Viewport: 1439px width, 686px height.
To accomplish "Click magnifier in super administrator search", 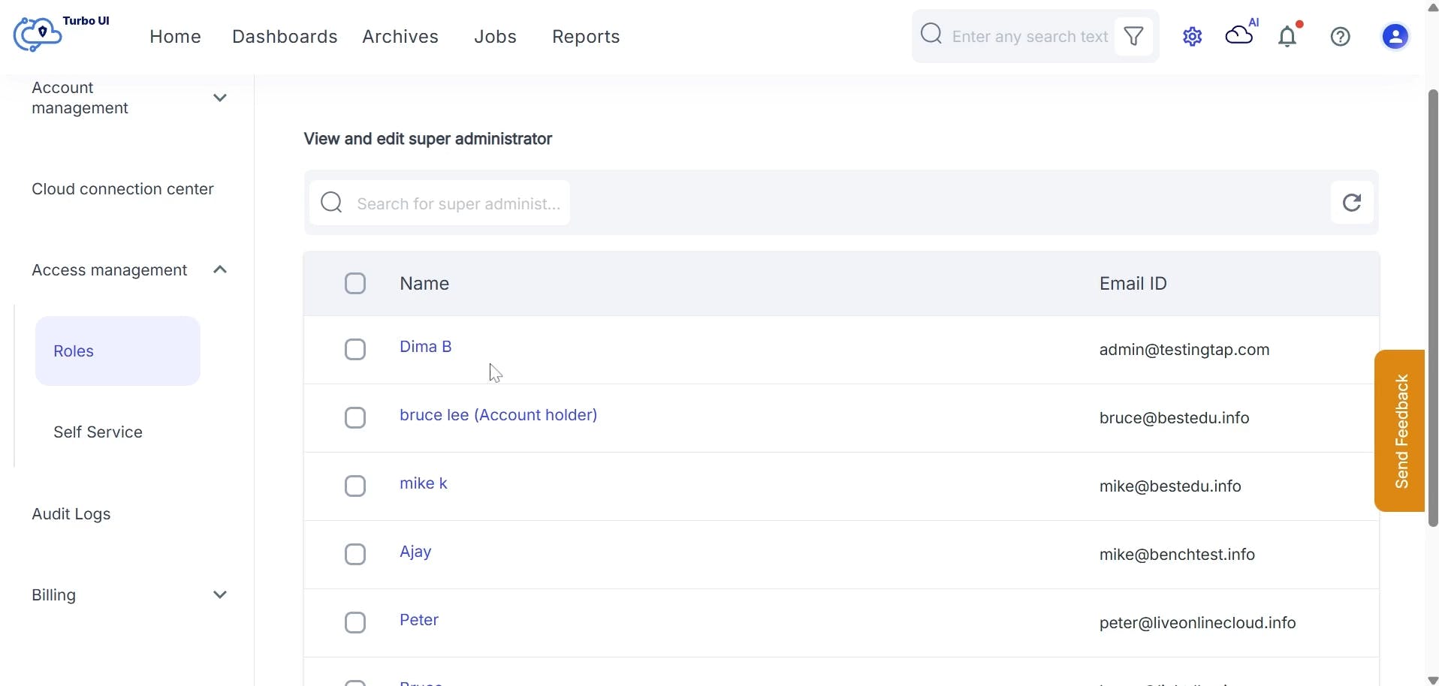I will 331,203.
